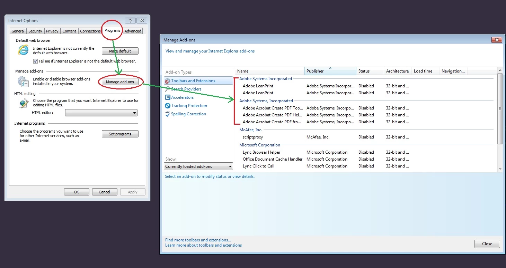Click the Manage add-ons button

(x=120, y=82)
